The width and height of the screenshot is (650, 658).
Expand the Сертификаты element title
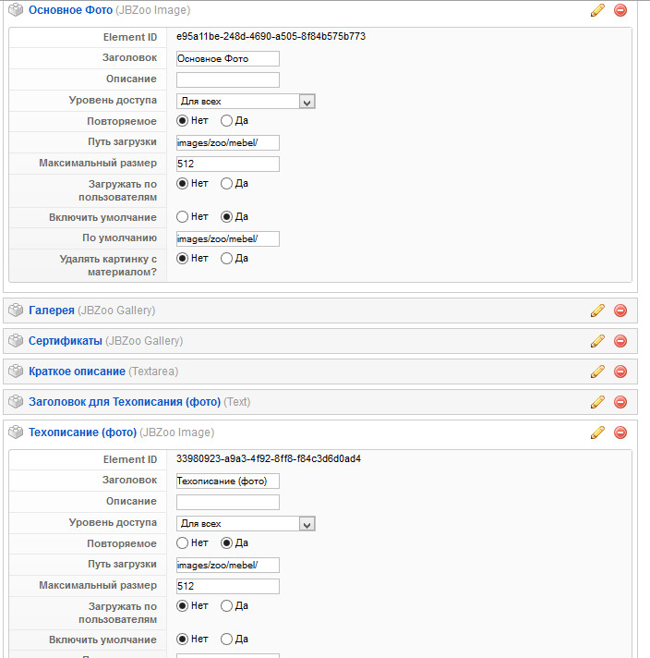65,341
